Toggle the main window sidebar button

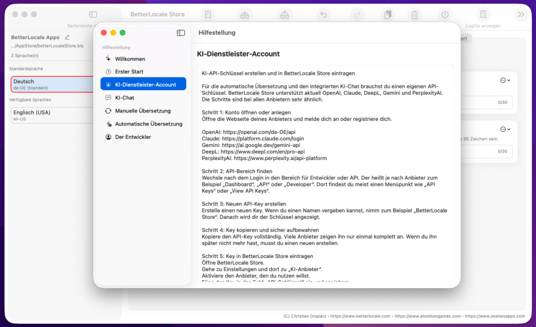click(93, 15)
